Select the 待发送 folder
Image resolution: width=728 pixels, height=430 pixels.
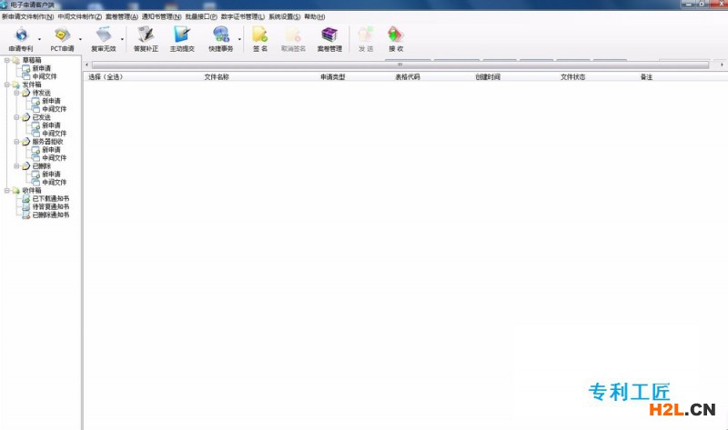coord(41,93)
